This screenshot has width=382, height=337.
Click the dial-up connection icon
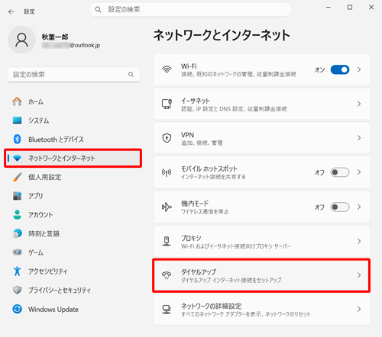(x=167, y=275)
